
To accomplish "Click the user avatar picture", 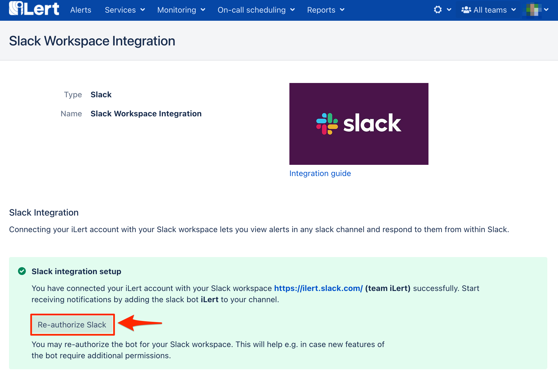I will coord(532,10).
